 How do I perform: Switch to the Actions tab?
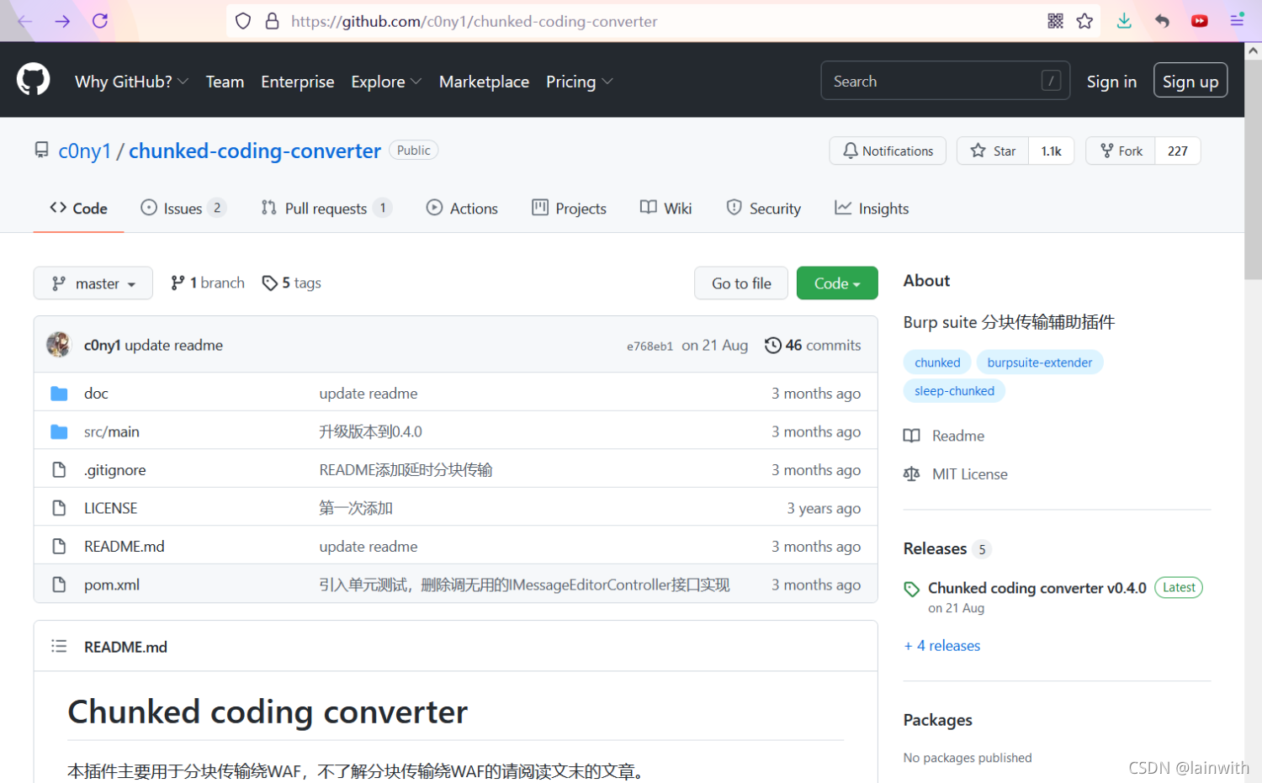(x=462, y=209)
